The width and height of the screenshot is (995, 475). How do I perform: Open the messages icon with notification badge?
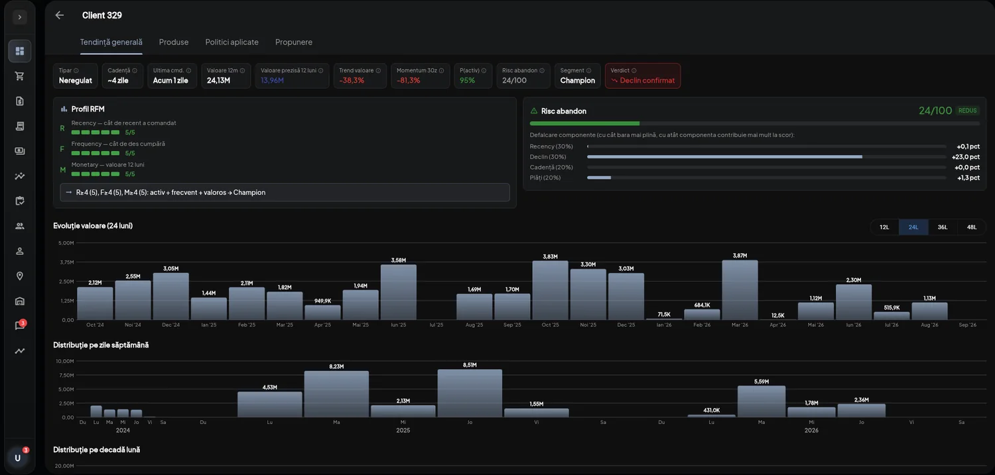point(20,326)
